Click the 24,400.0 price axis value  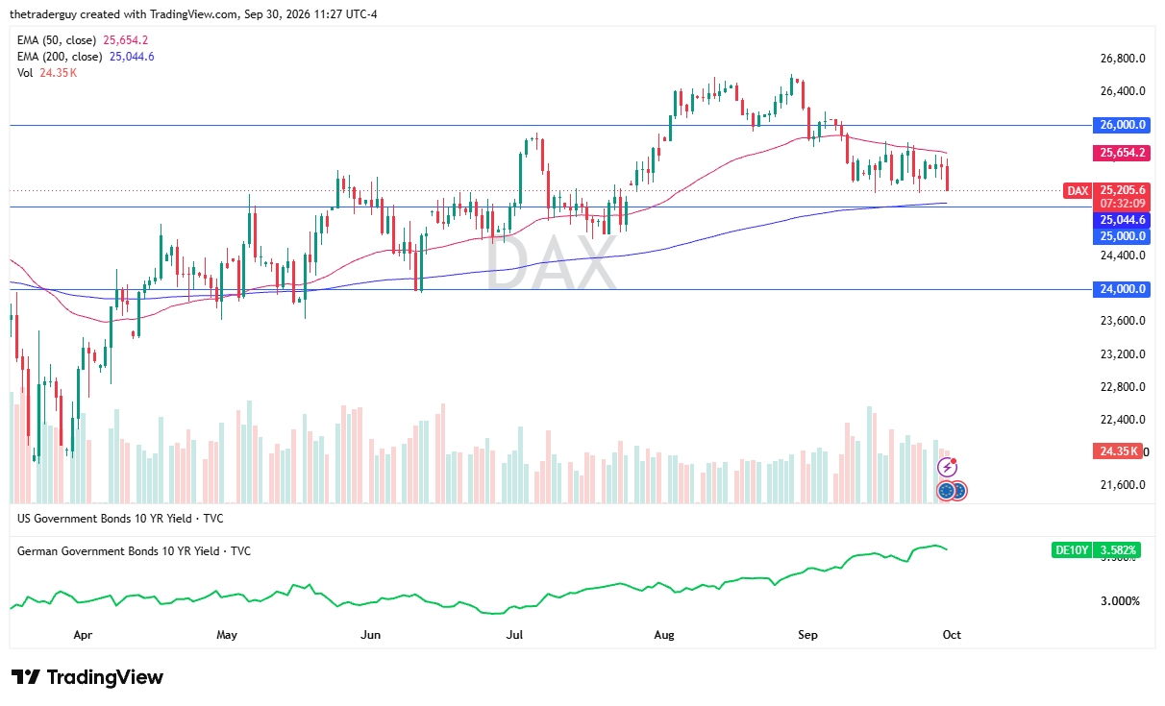pos(1123,256)
